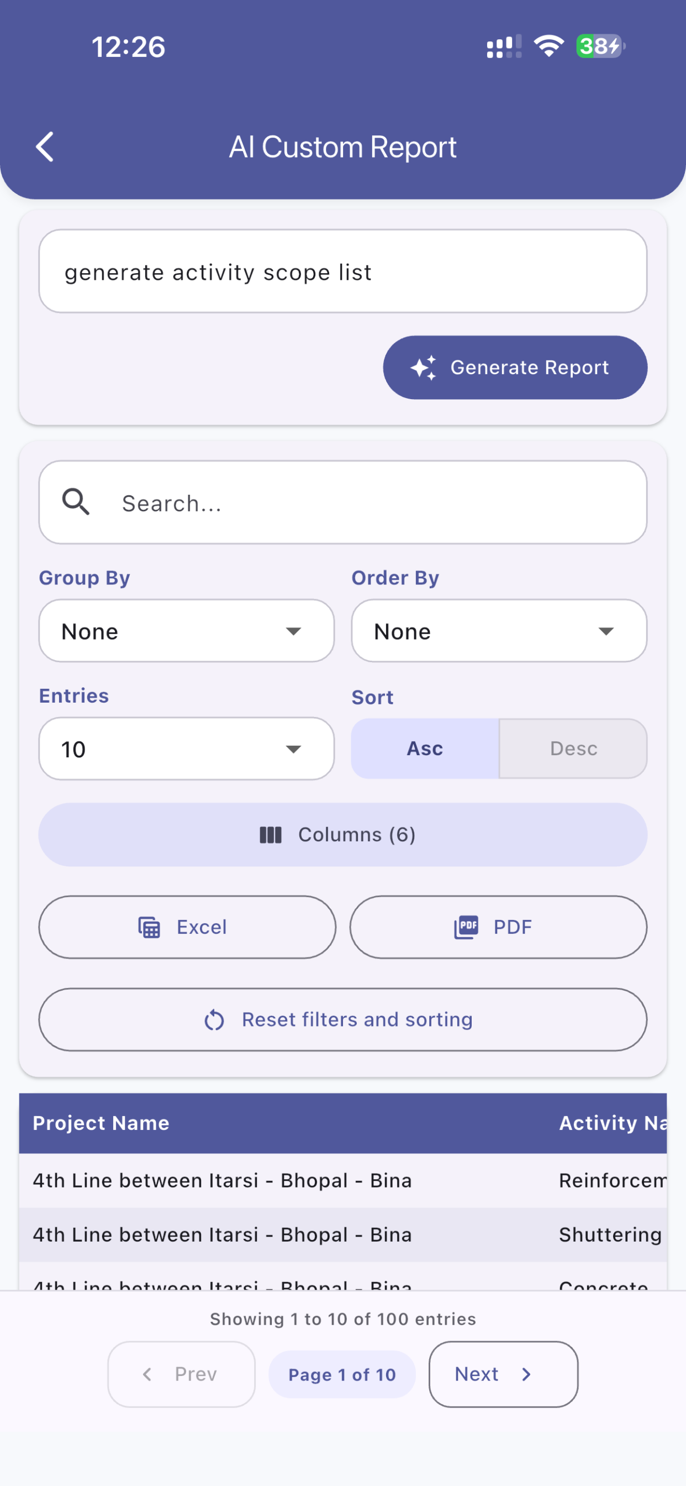Click the Project Name column header

(101, 1123)
